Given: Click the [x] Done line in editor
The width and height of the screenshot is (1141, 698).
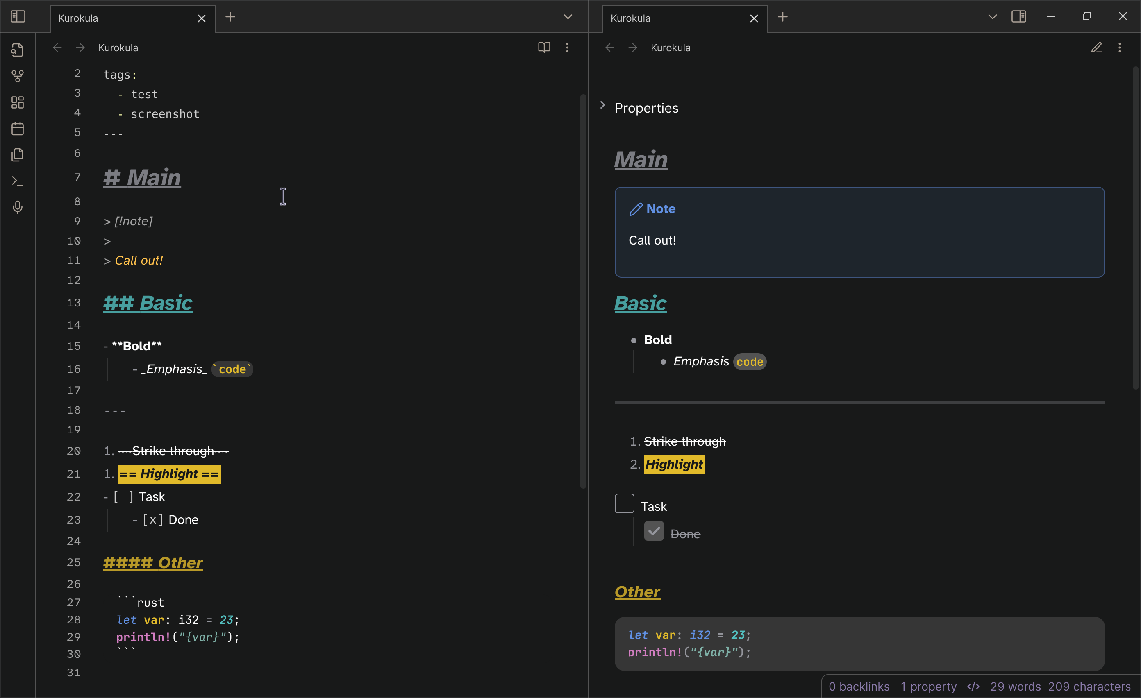Looking at the screenshot, I should (166, 520).
